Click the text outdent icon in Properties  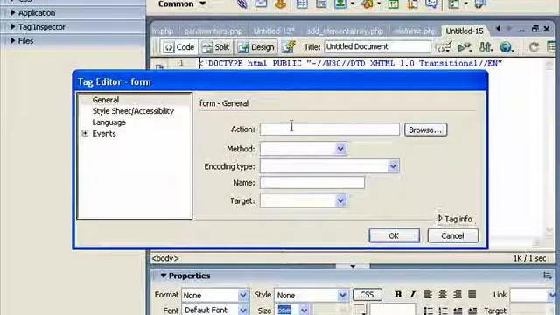pos(458,311)
